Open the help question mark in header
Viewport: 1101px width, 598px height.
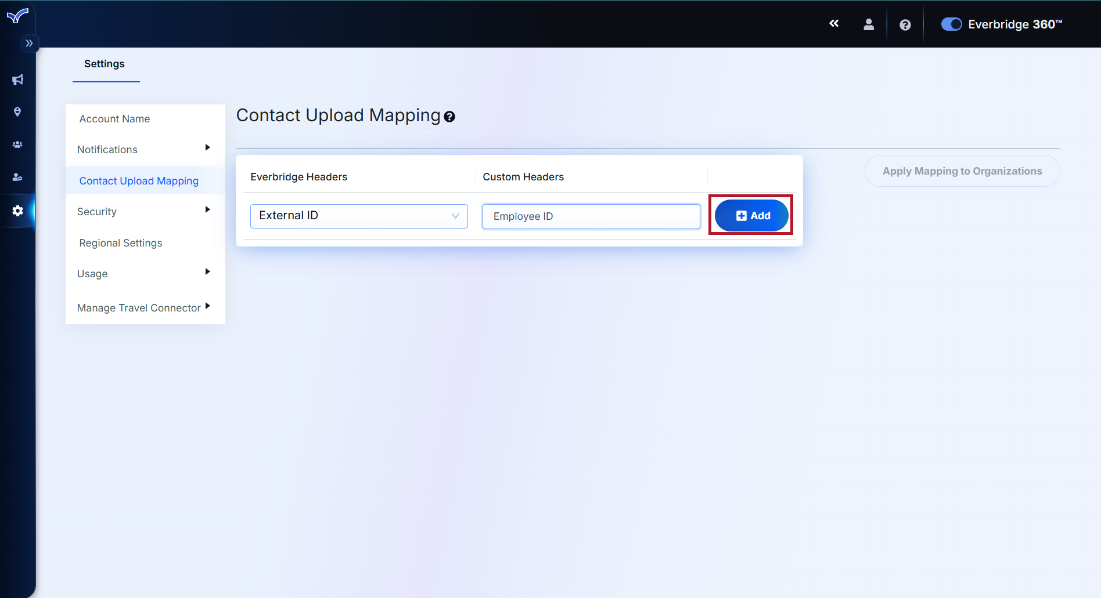tap(905, 25)
